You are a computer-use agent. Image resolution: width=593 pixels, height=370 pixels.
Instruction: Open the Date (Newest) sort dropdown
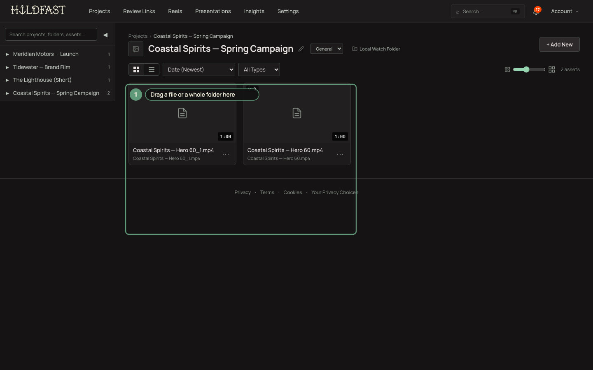click(x=199, y=69)
